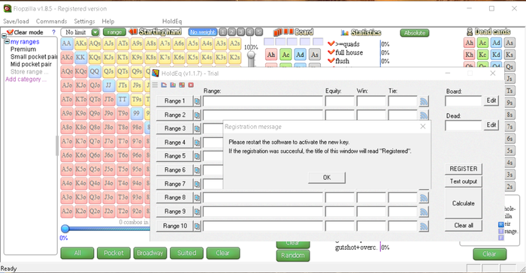Image resolution: width=526 pixels, height=273 pixels.
Task: Click the signal icon at Range 10 row end
Action: [424, 226]
